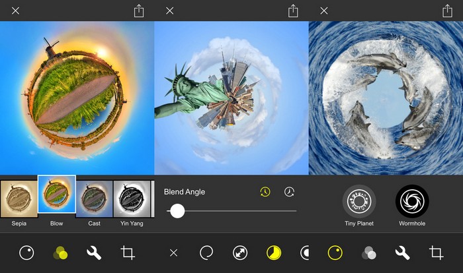Click the Blend Angle slider track

pos(232,211)
